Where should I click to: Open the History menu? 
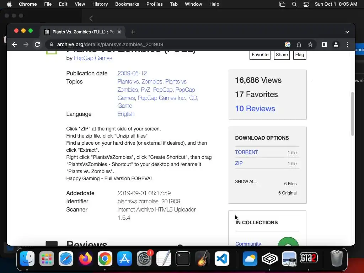pyautogui.click(x=100, y=4)
